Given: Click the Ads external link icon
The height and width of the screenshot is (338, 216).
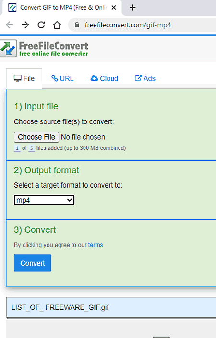Looking at the screenshot, I should coord(138,78).
